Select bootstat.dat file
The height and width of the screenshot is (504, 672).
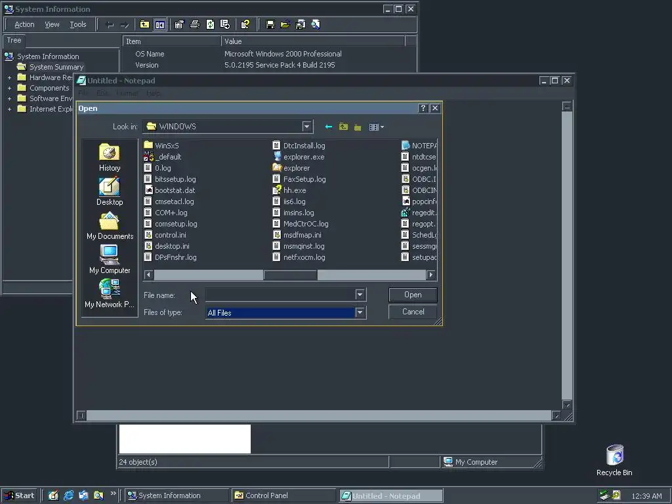click(170, 190)
